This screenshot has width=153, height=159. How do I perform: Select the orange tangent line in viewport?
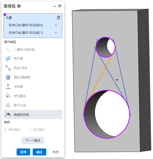100,77
